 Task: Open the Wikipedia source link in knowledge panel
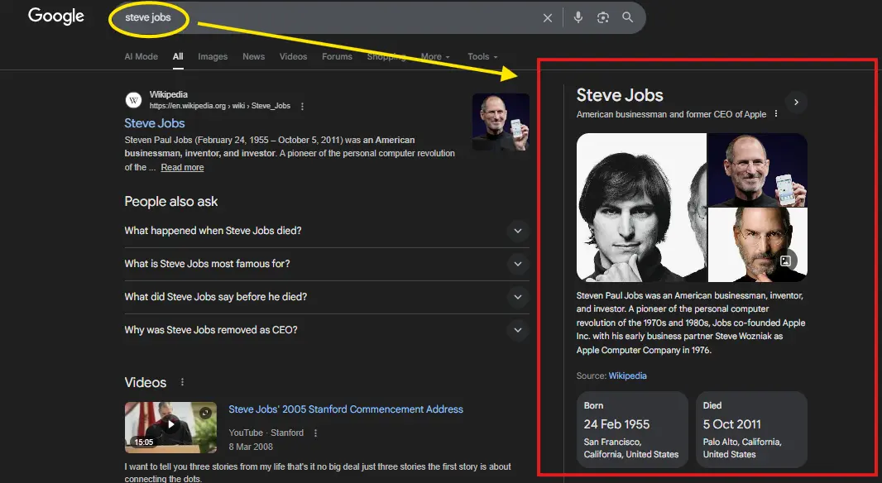point(627,375)
